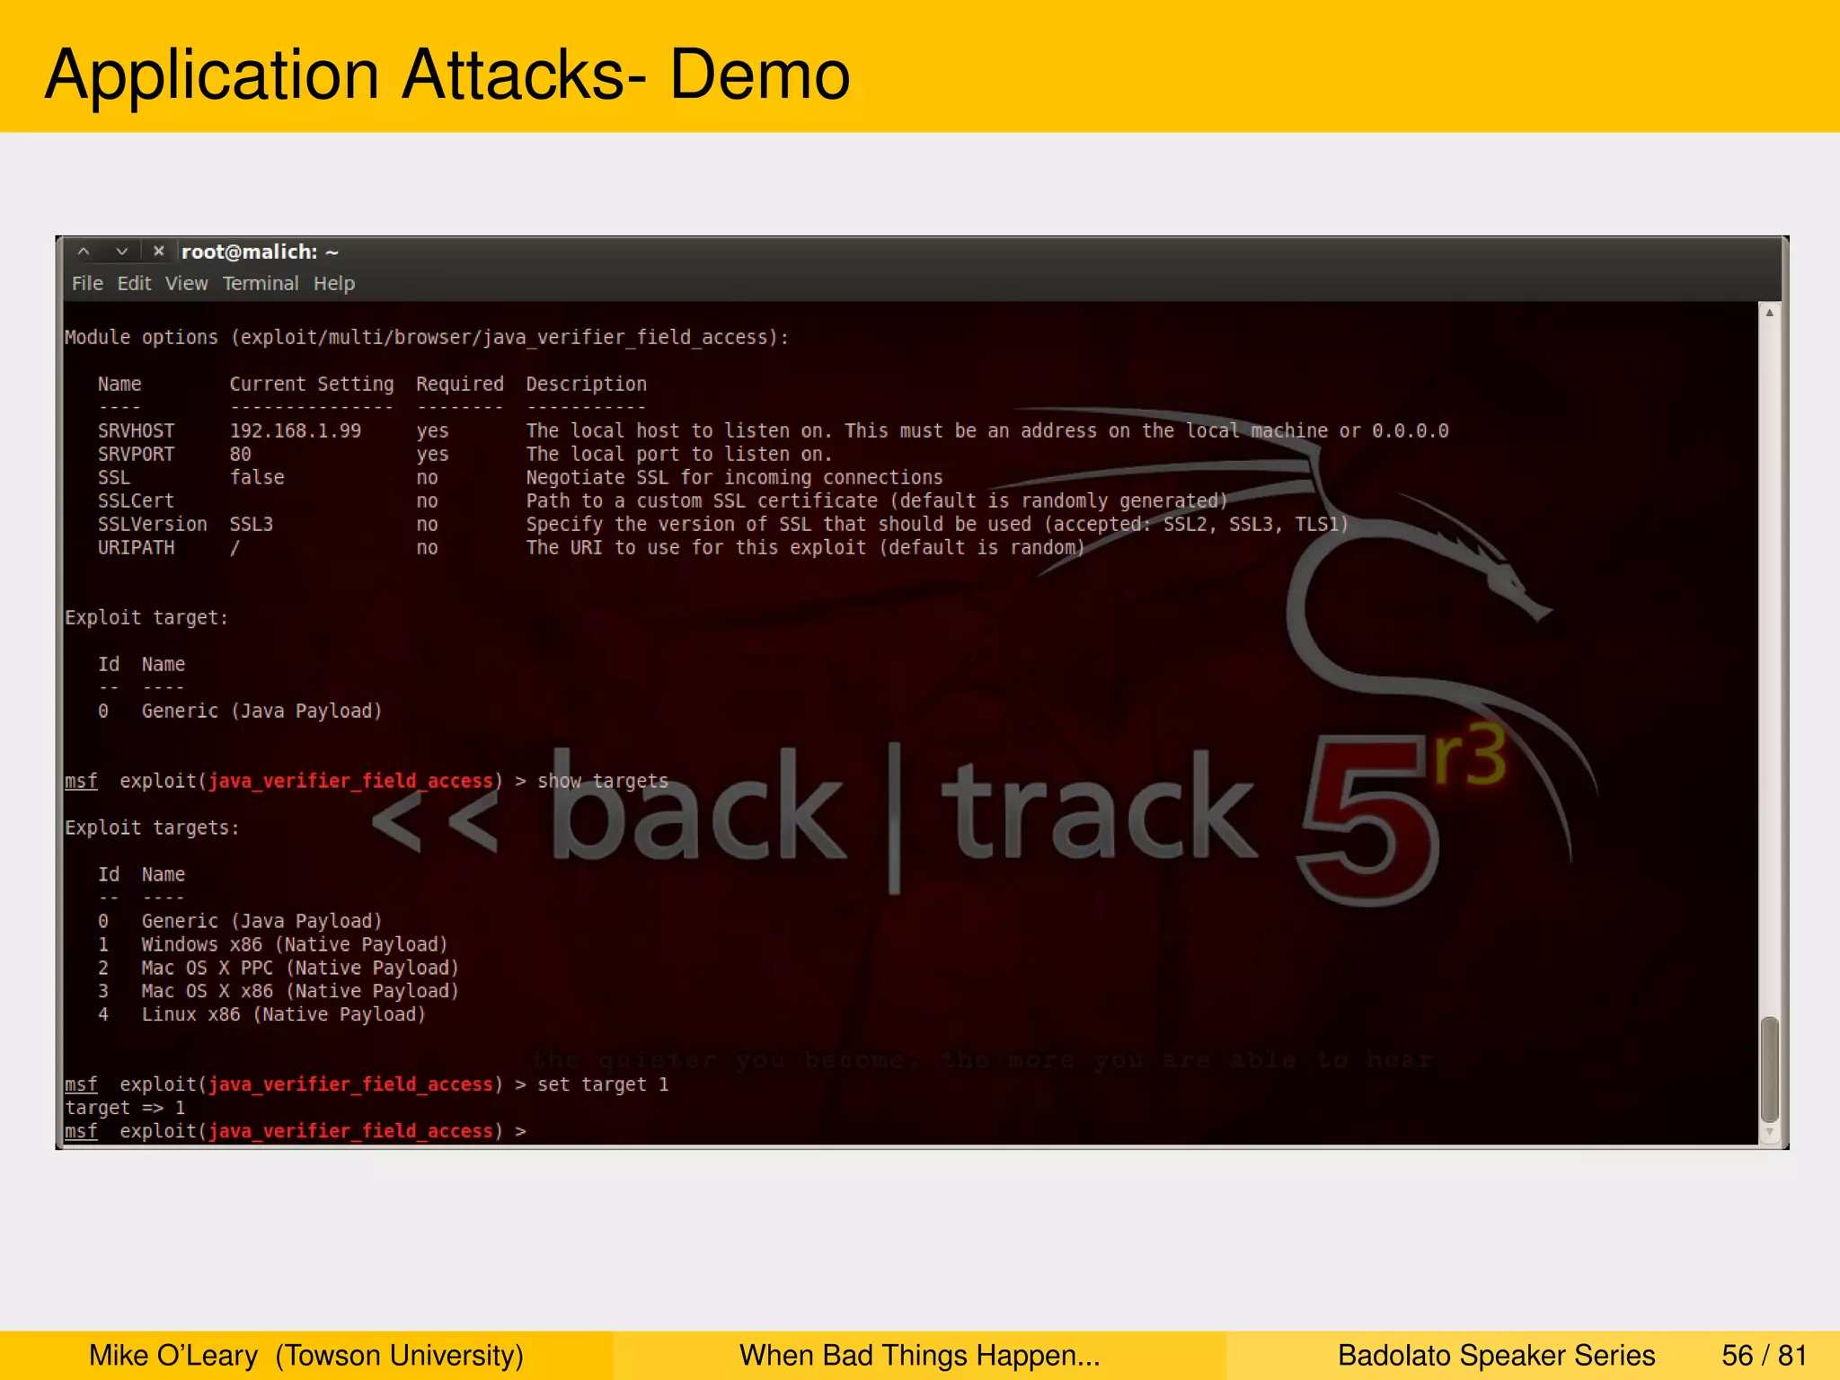Screen dimensions: 1840x1380
Task: Click 'The local port to listen on.' description
Action: [679, 455]
